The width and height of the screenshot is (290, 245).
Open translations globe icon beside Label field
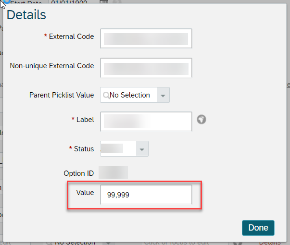(202, 120)
